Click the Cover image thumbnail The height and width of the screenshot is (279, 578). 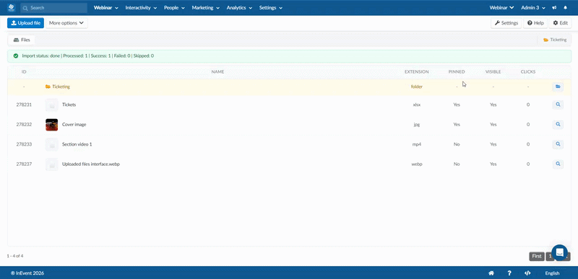click(x=51, y=125)
